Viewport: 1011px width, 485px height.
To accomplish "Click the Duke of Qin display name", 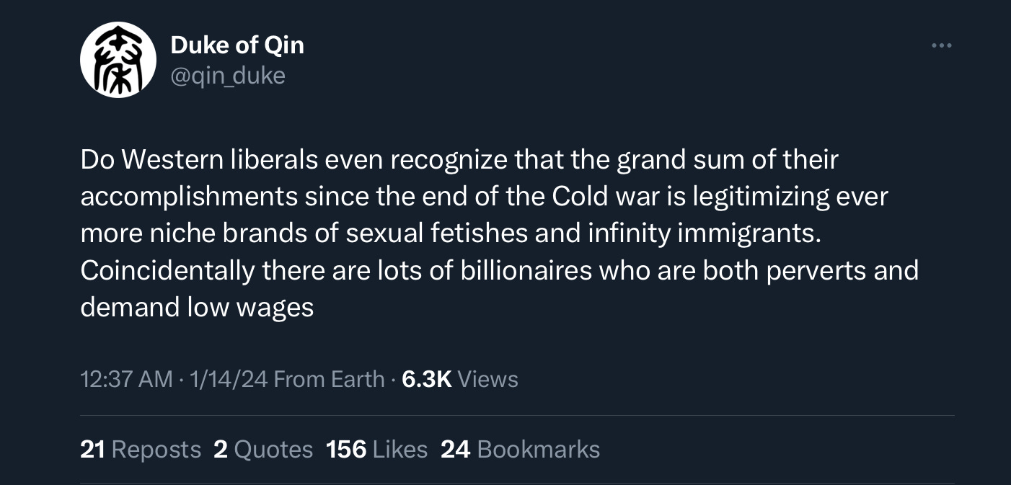I will [237, 45].
